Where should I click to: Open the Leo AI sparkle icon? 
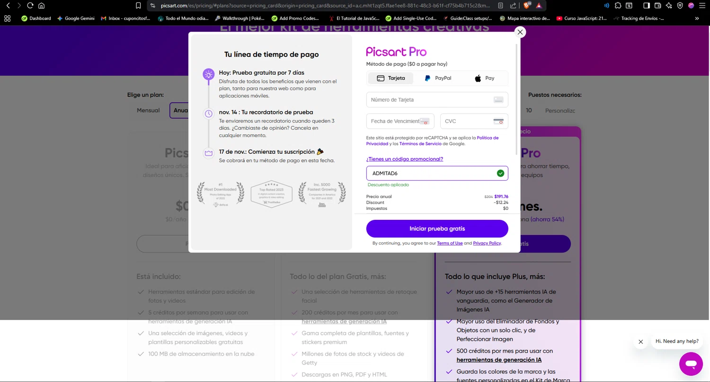(x=669, y=6)
